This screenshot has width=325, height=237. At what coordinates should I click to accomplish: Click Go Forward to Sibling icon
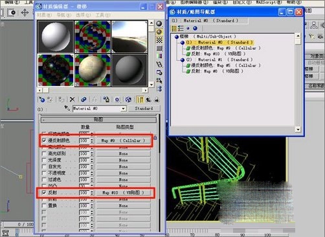click(157, 100)
